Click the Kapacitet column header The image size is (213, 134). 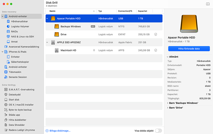(x=142, y=11)
